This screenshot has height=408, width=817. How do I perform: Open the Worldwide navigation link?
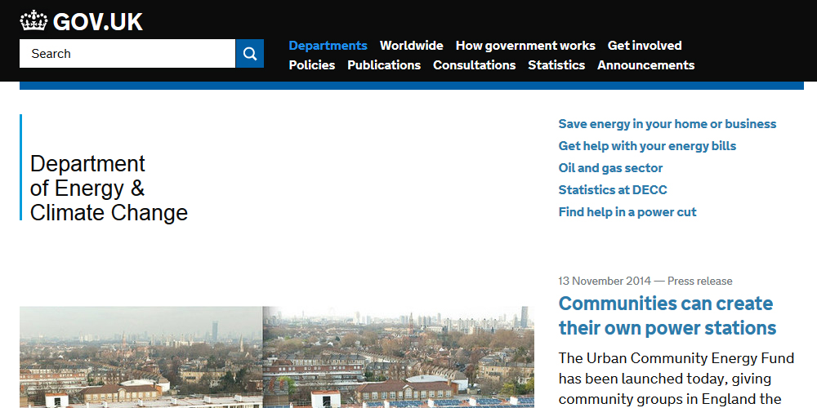[411, 46]
